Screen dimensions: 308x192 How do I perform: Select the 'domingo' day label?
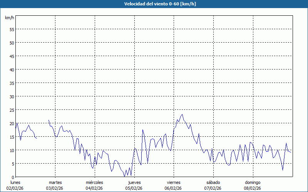click(253, 182)
